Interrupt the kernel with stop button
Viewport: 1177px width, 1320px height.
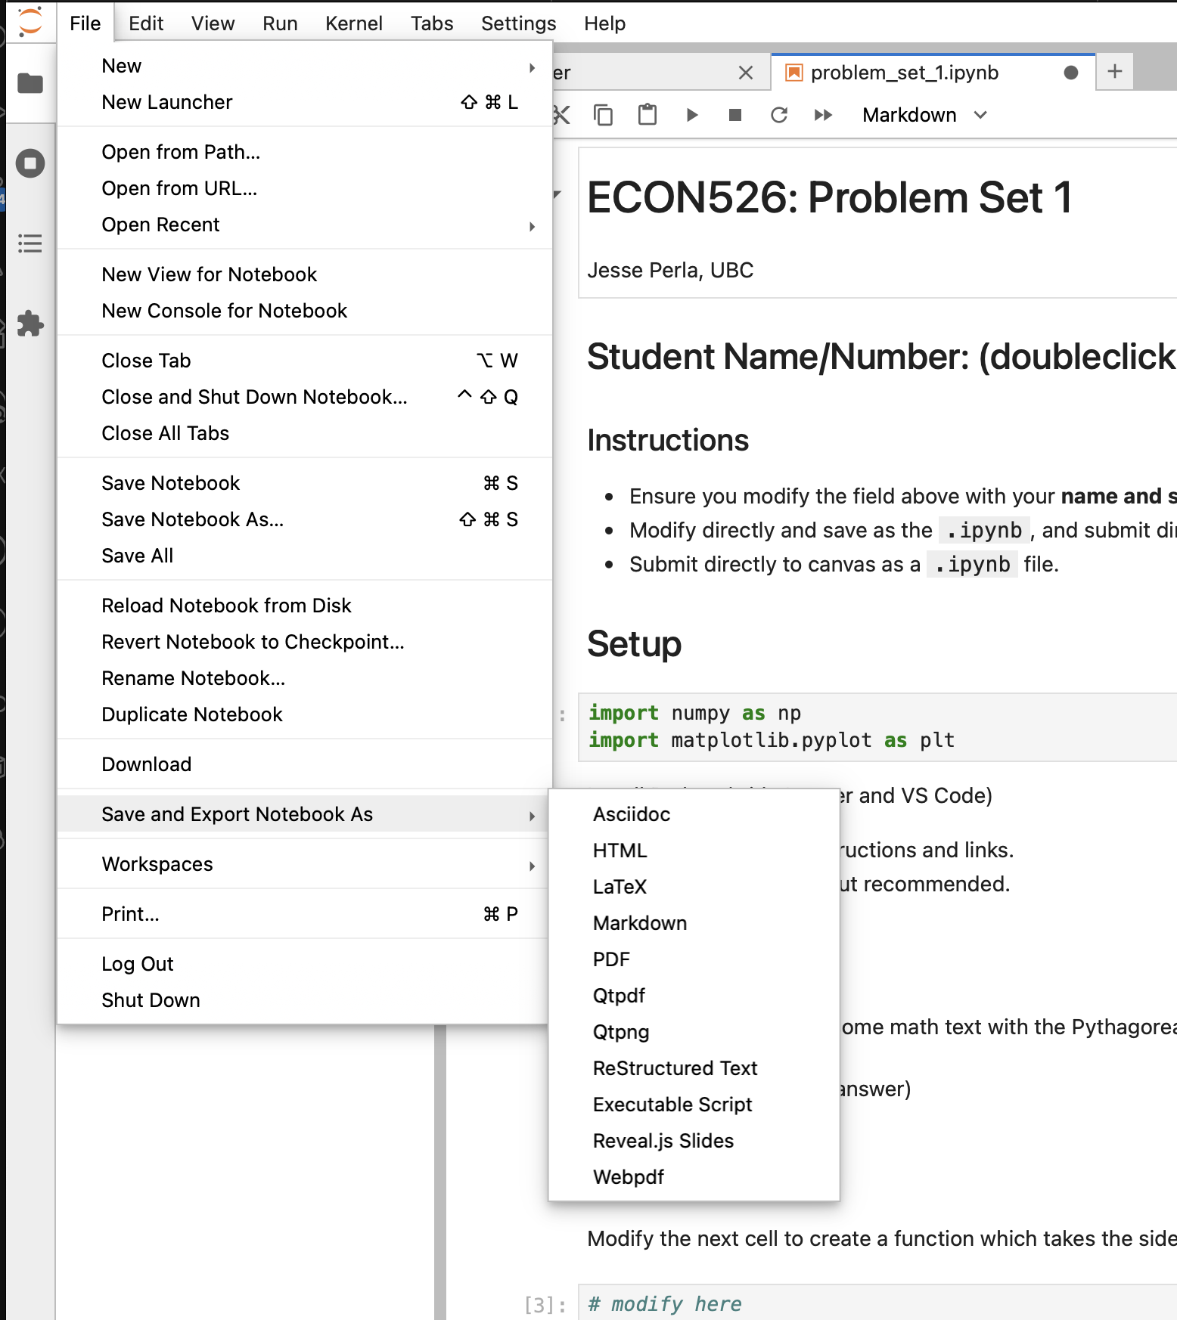tap(734, 115)
